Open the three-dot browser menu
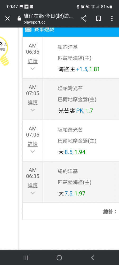Screen dimensions: 119x265 click(x=112, y=19)
